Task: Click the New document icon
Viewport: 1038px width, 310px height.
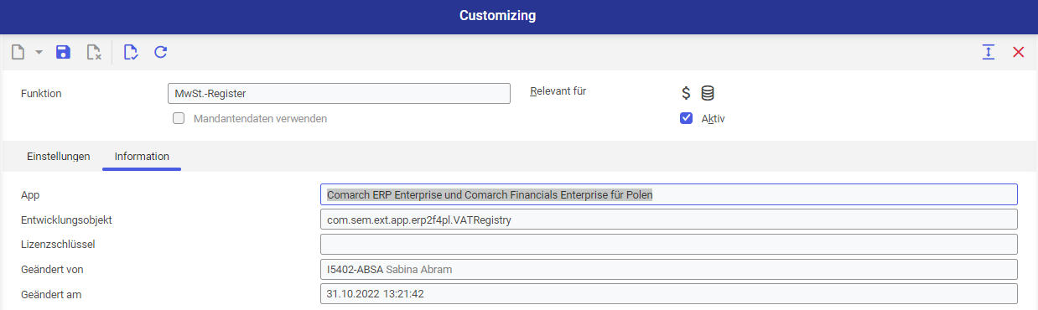Action: point(18,52)
